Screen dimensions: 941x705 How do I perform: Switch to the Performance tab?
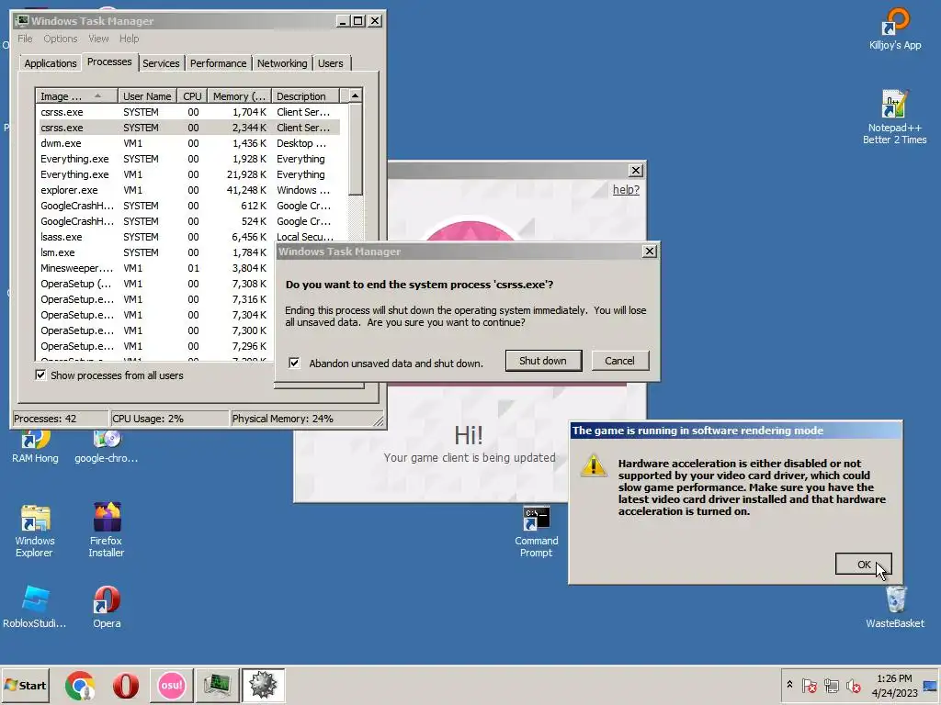[219, 63]
